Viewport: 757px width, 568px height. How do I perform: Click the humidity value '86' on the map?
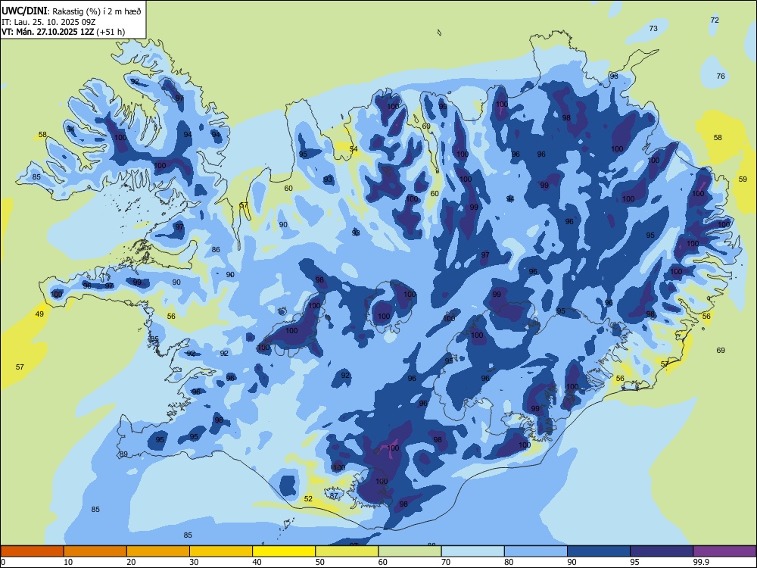(216, 250)
